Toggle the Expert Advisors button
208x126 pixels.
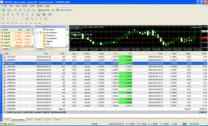coord(64,10)
